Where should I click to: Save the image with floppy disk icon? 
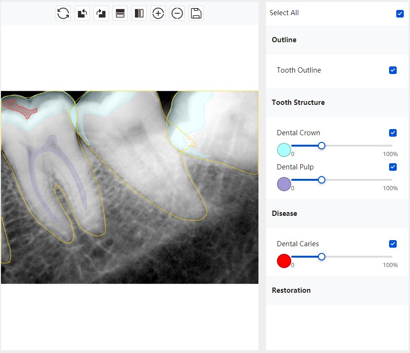pos(196,13)
